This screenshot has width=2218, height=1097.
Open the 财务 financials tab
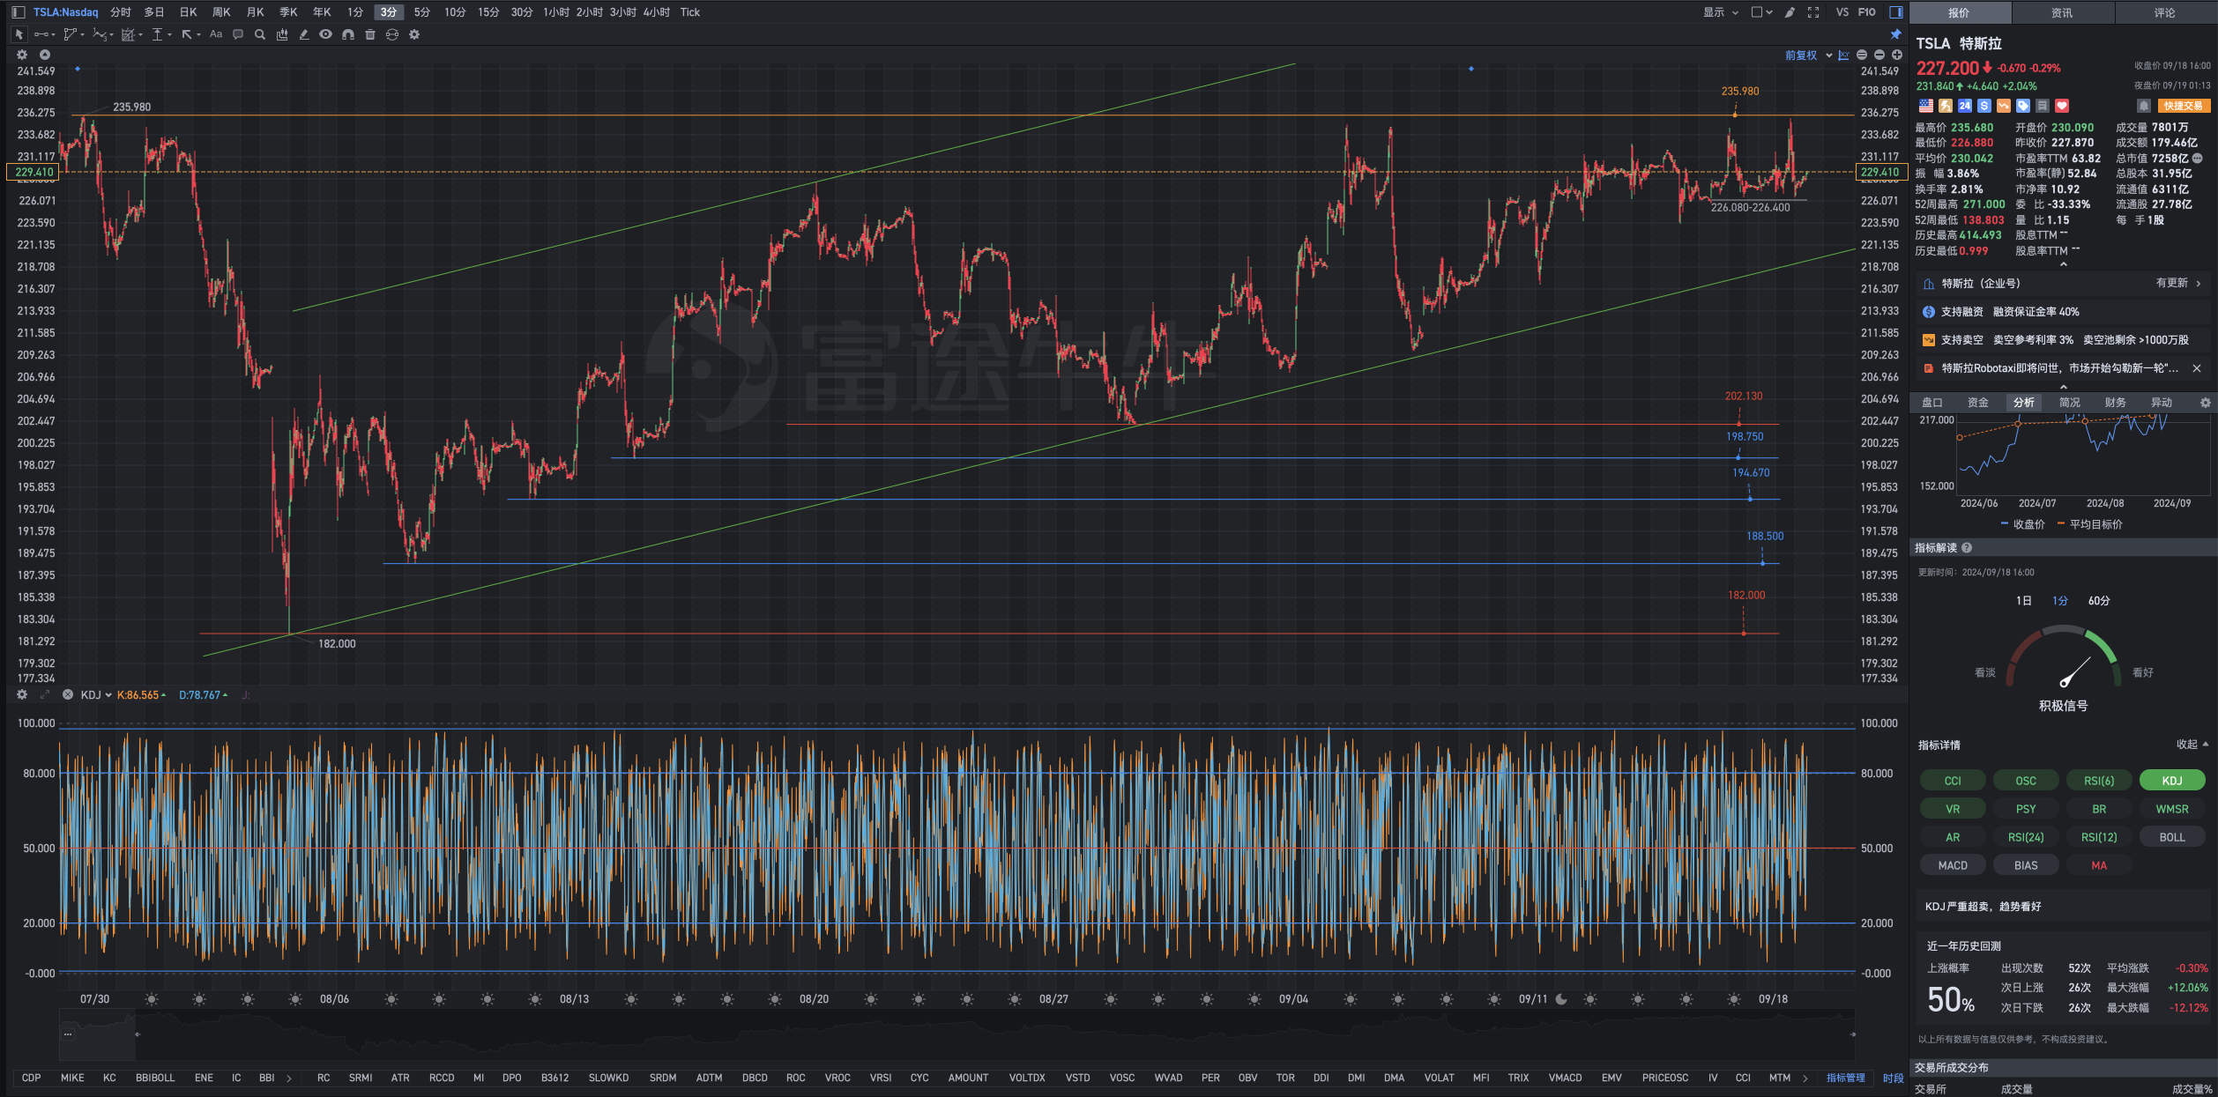(x=2115, y=403)
